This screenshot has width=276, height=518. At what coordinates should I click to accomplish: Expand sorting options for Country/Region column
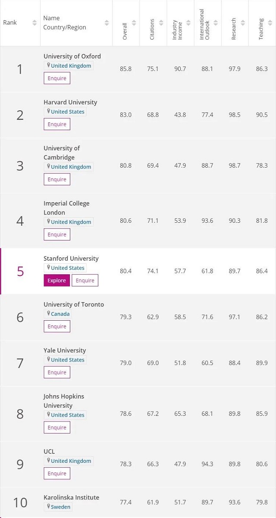(x=107, y=22)
